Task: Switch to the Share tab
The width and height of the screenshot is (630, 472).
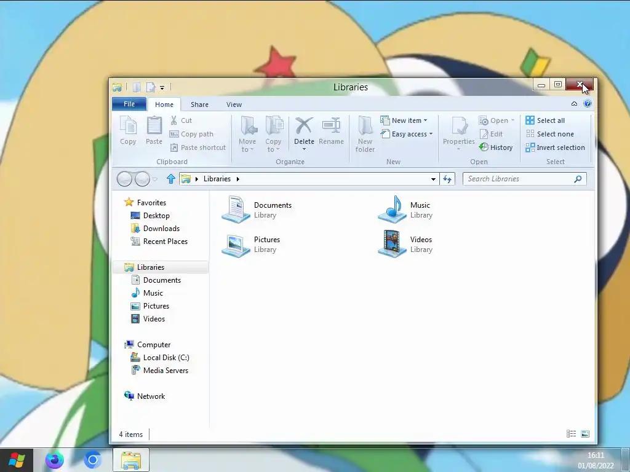Action: tap(199, 104)
